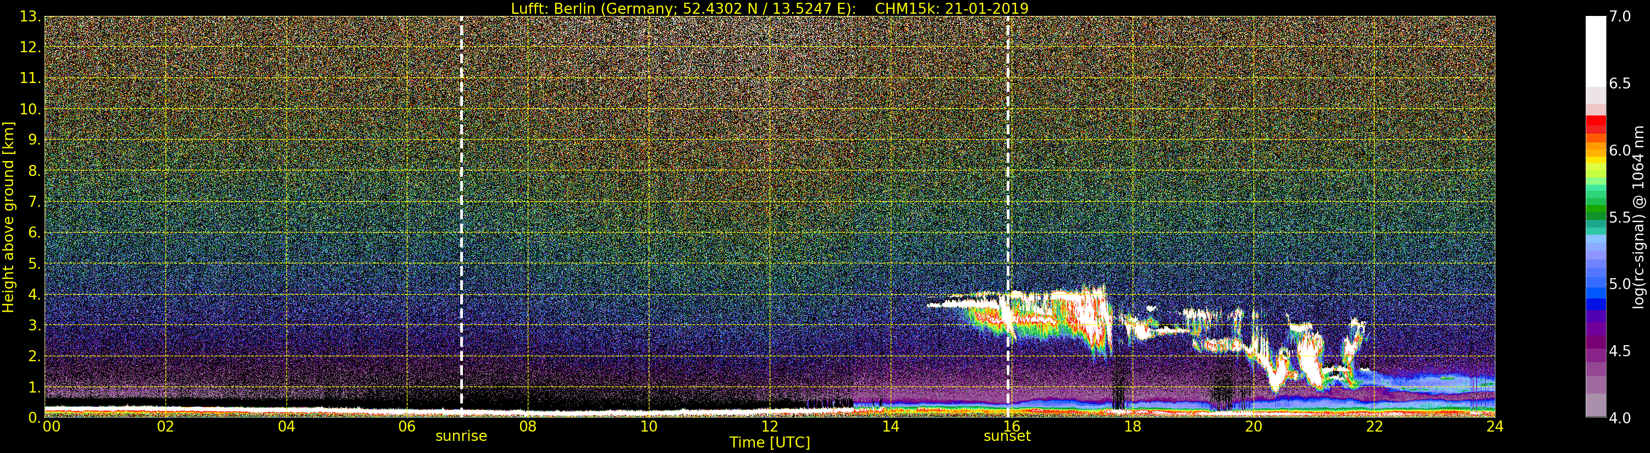Select the "10" time axis tick label

pyautogui.click(x=649, y=427)
